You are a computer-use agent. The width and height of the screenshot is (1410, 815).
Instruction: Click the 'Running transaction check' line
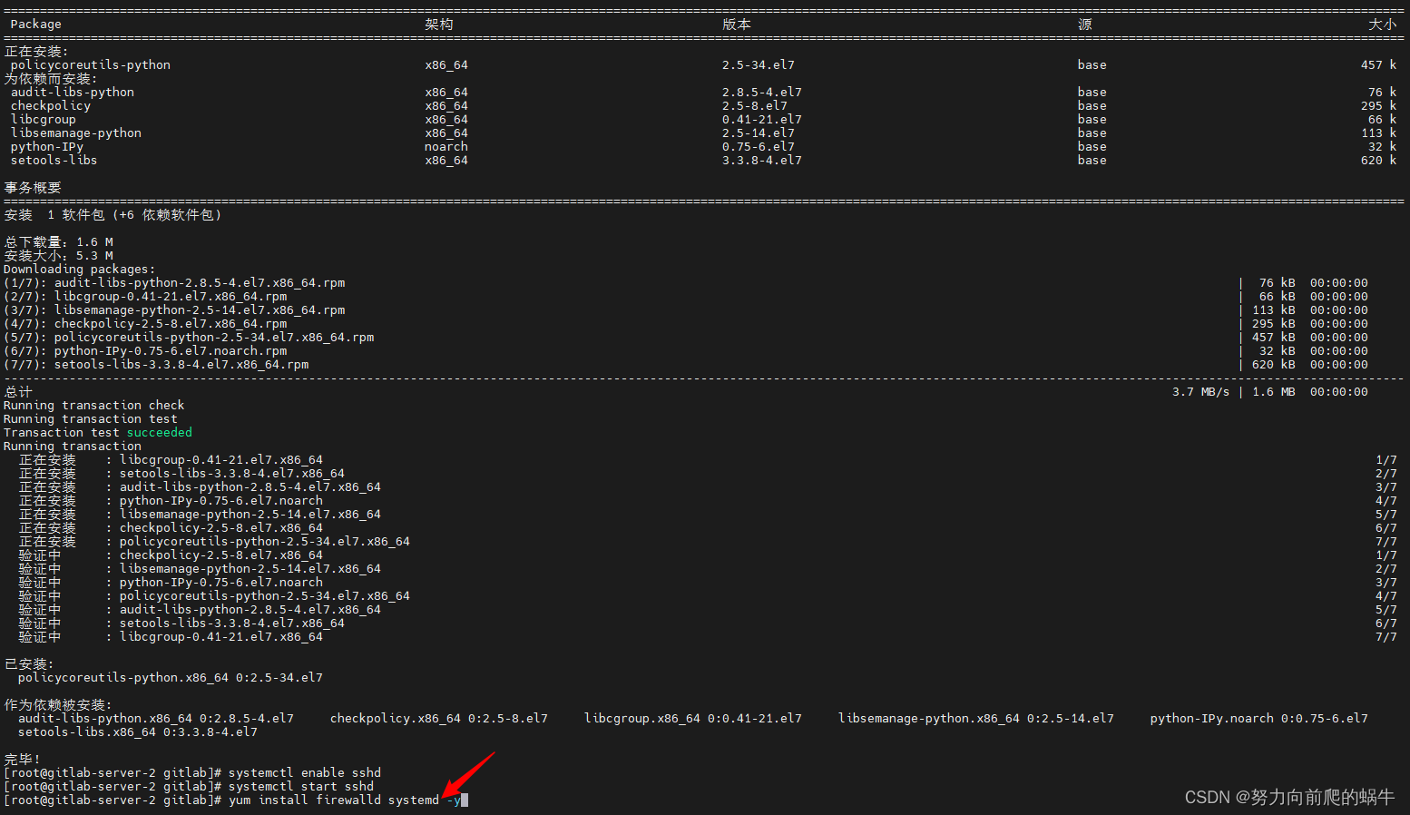94,406
